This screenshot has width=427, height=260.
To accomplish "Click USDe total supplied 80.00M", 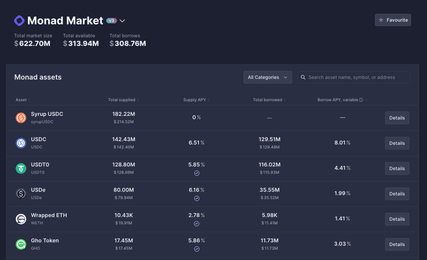I will tap(124, 190).
